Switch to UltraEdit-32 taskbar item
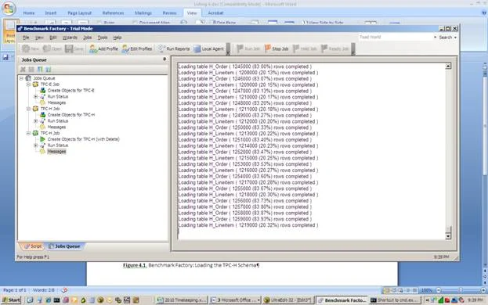The width and height of the screenshot is (488, 305). click(288, 300)
